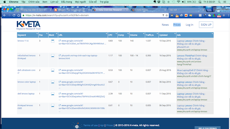
Task: Open the external link icon for lenovo 11.6 row
Action: click(60, 41)
